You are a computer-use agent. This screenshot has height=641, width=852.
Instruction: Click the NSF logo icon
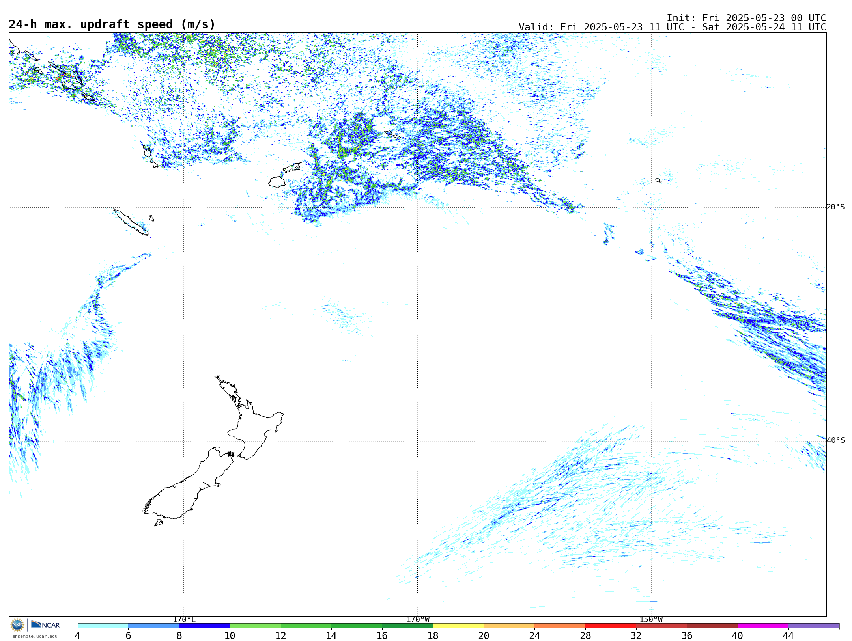coord(17,624)
